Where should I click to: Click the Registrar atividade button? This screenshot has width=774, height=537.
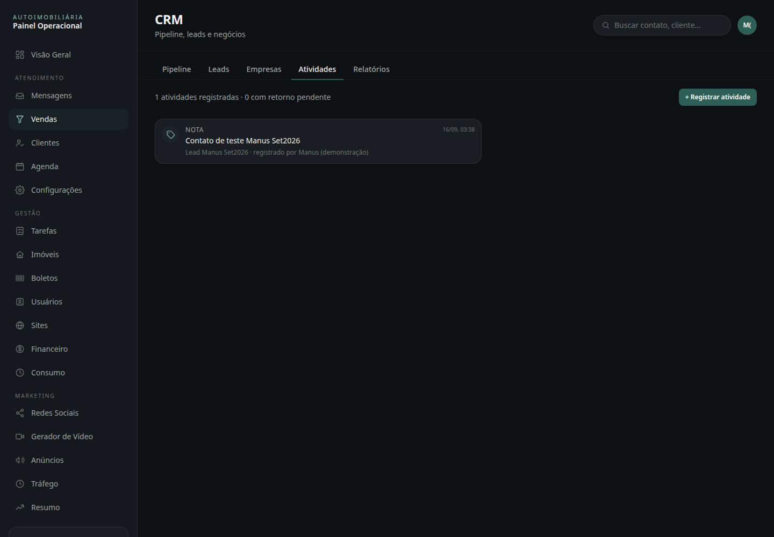718,97
